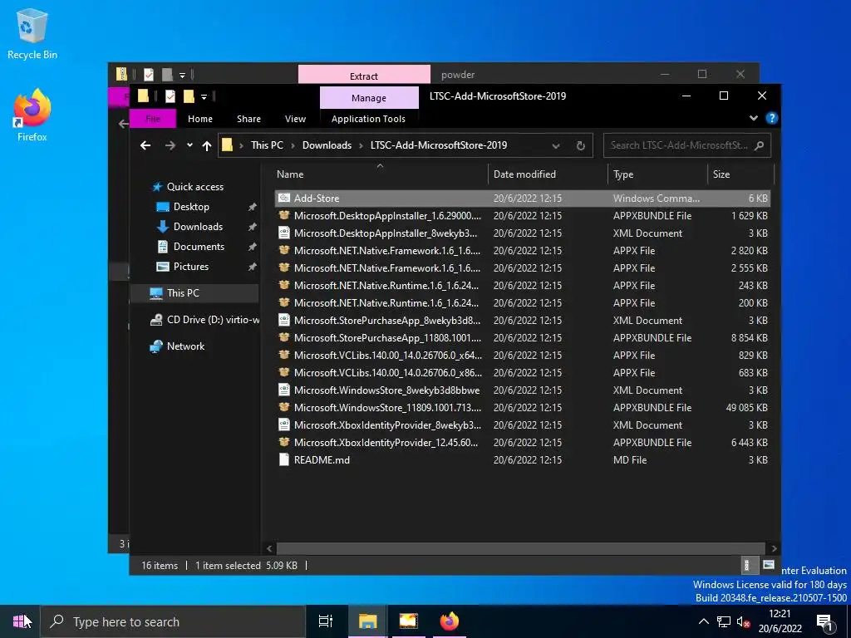Viewport: 851px width, 638px height.
Task: Click the Forward navigation arrow
Action: [x=170, y=145]
